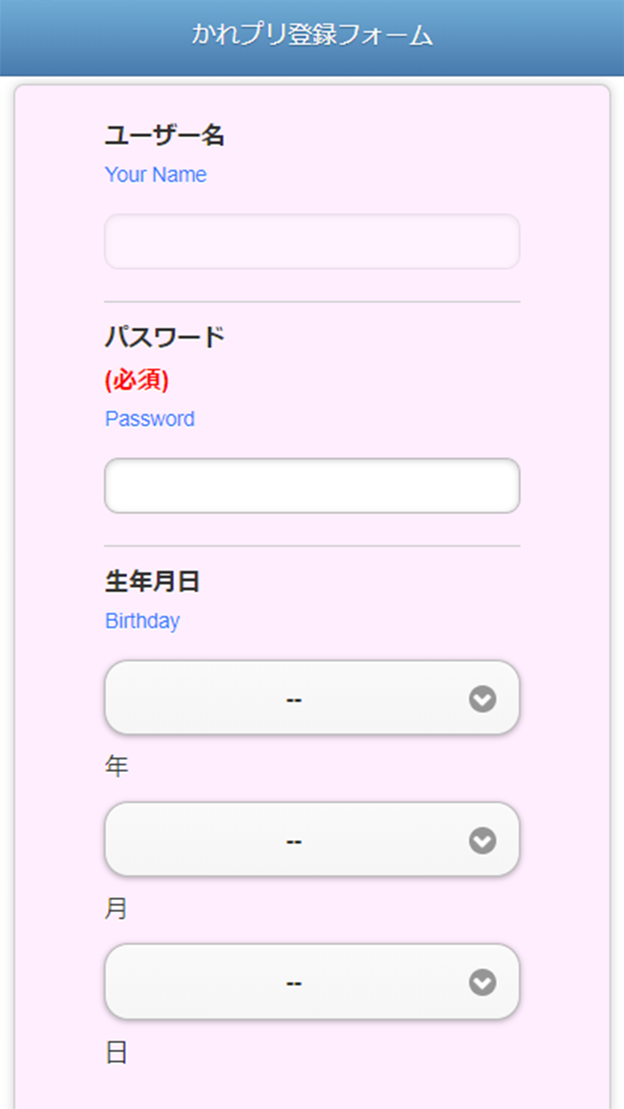Image resolution: width=624 pixels, height=1109 pixels.
Task: Click the divider line above パスワード
Action: click(311, 302)
